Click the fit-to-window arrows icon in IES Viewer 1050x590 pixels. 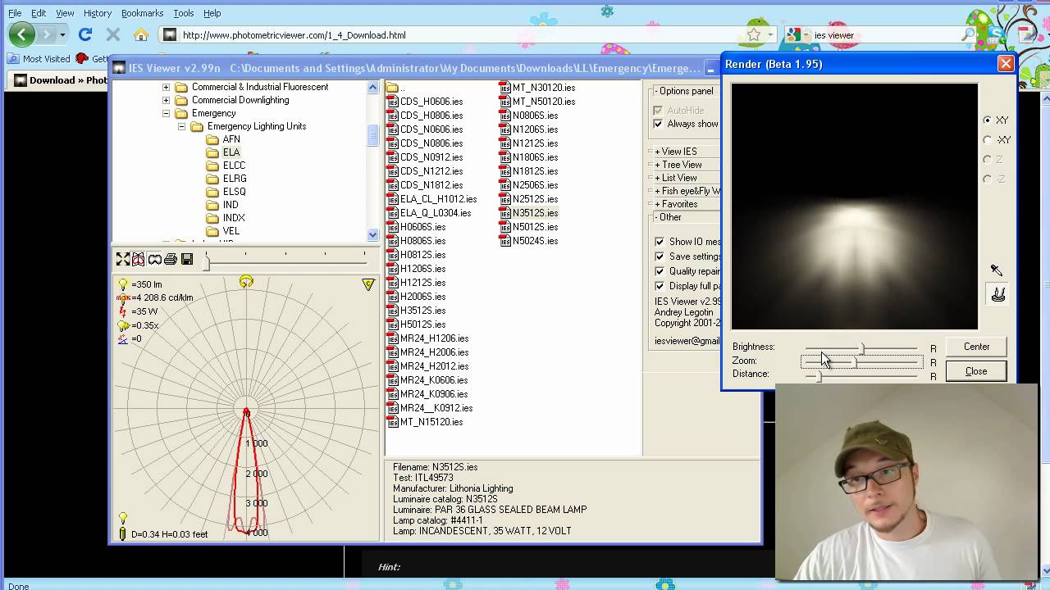(123, 260)
